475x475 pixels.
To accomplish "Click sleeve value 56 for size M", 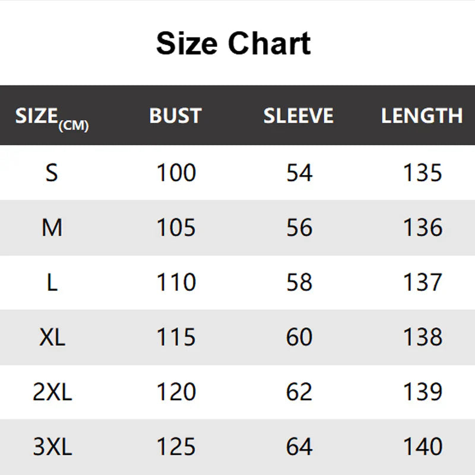I will pyautogui.click(x=299, y=227).
